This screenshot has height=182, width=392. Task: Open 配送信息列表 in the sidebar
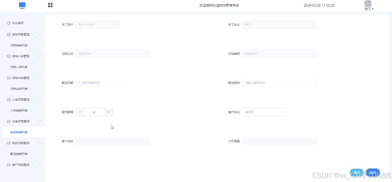[19, 154]
